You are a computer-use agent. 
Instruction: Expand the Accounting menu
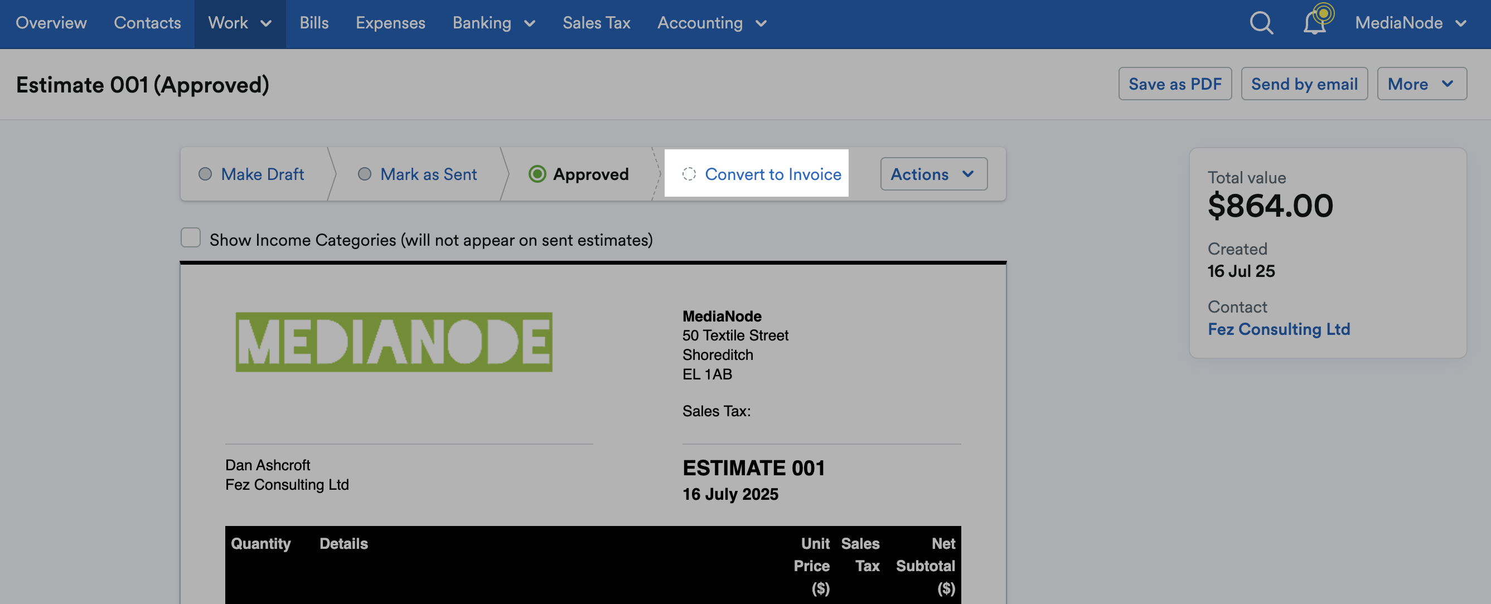712,23
